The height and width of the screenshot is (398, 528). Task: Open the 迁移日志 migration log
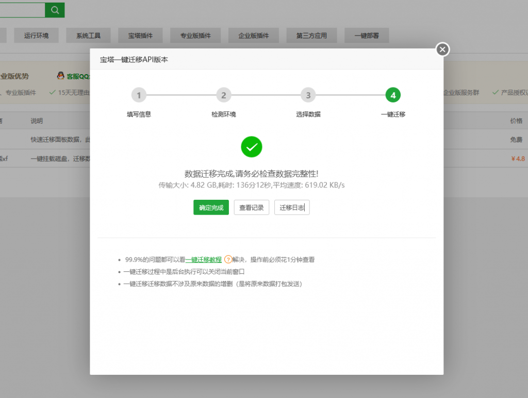click(x=292, y=207)
